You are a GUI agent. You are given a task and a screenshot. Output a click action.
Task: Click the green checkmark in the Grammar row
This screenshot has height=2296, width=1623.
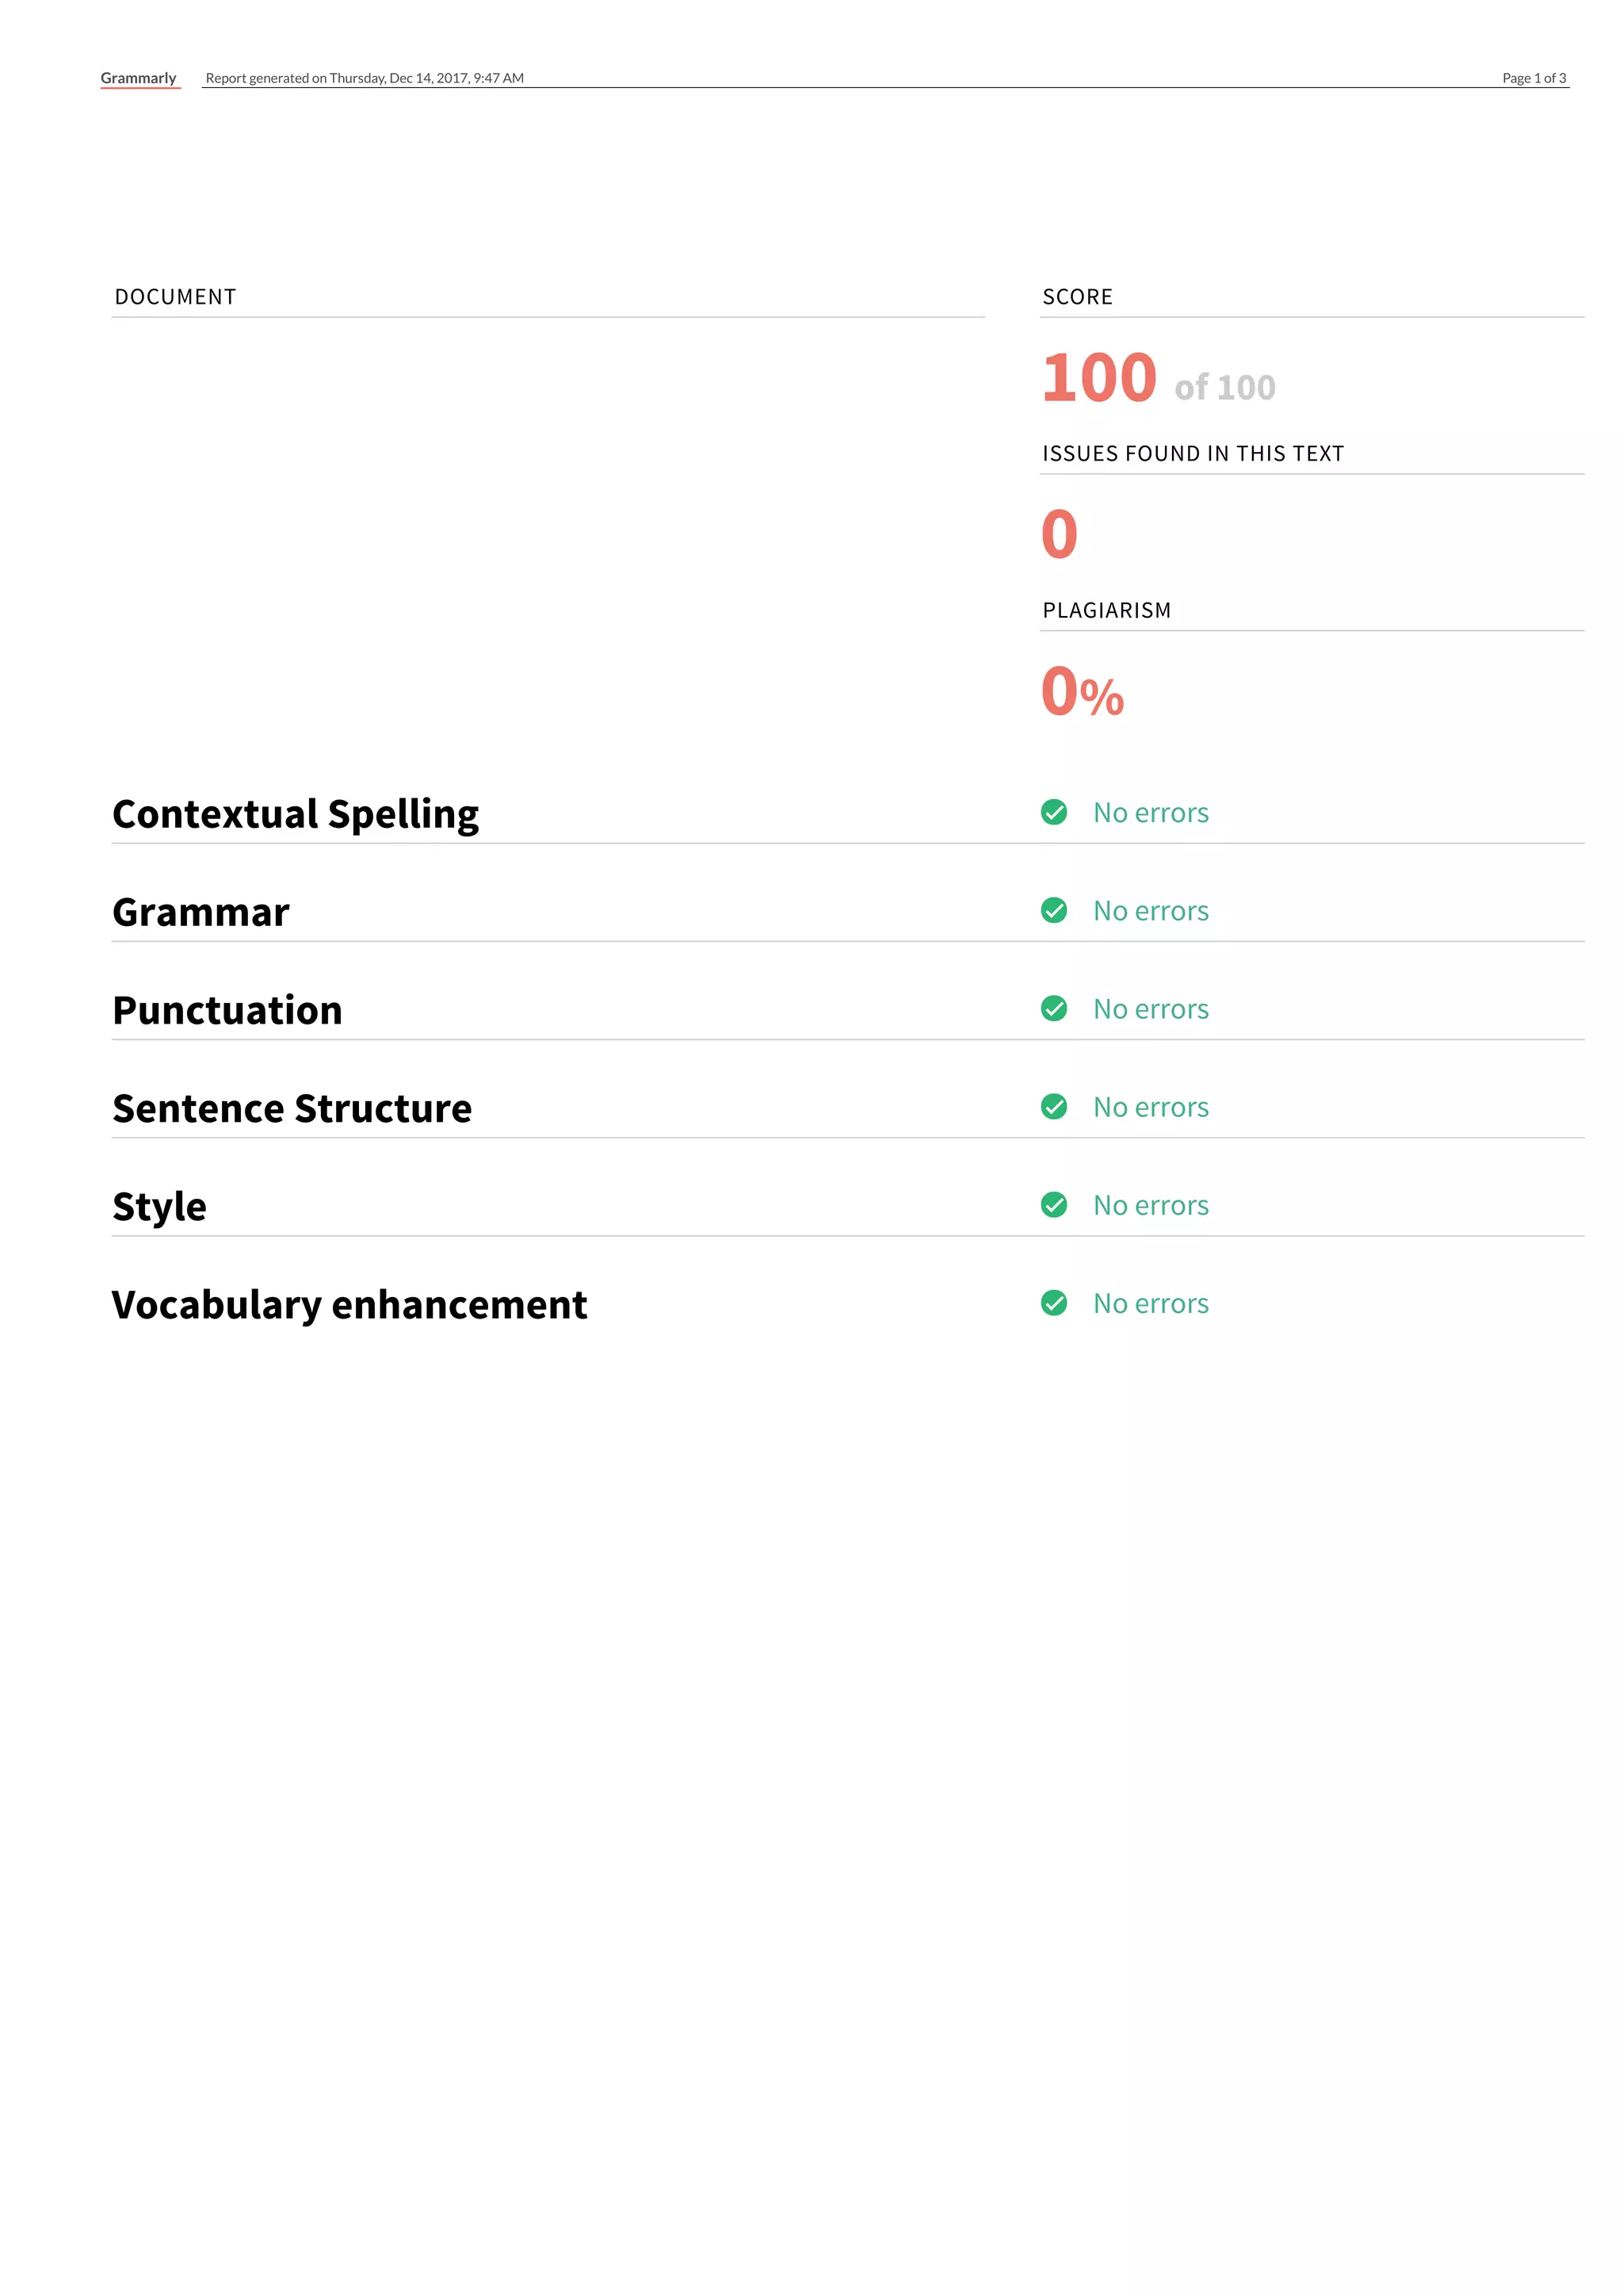point(1053,910)
